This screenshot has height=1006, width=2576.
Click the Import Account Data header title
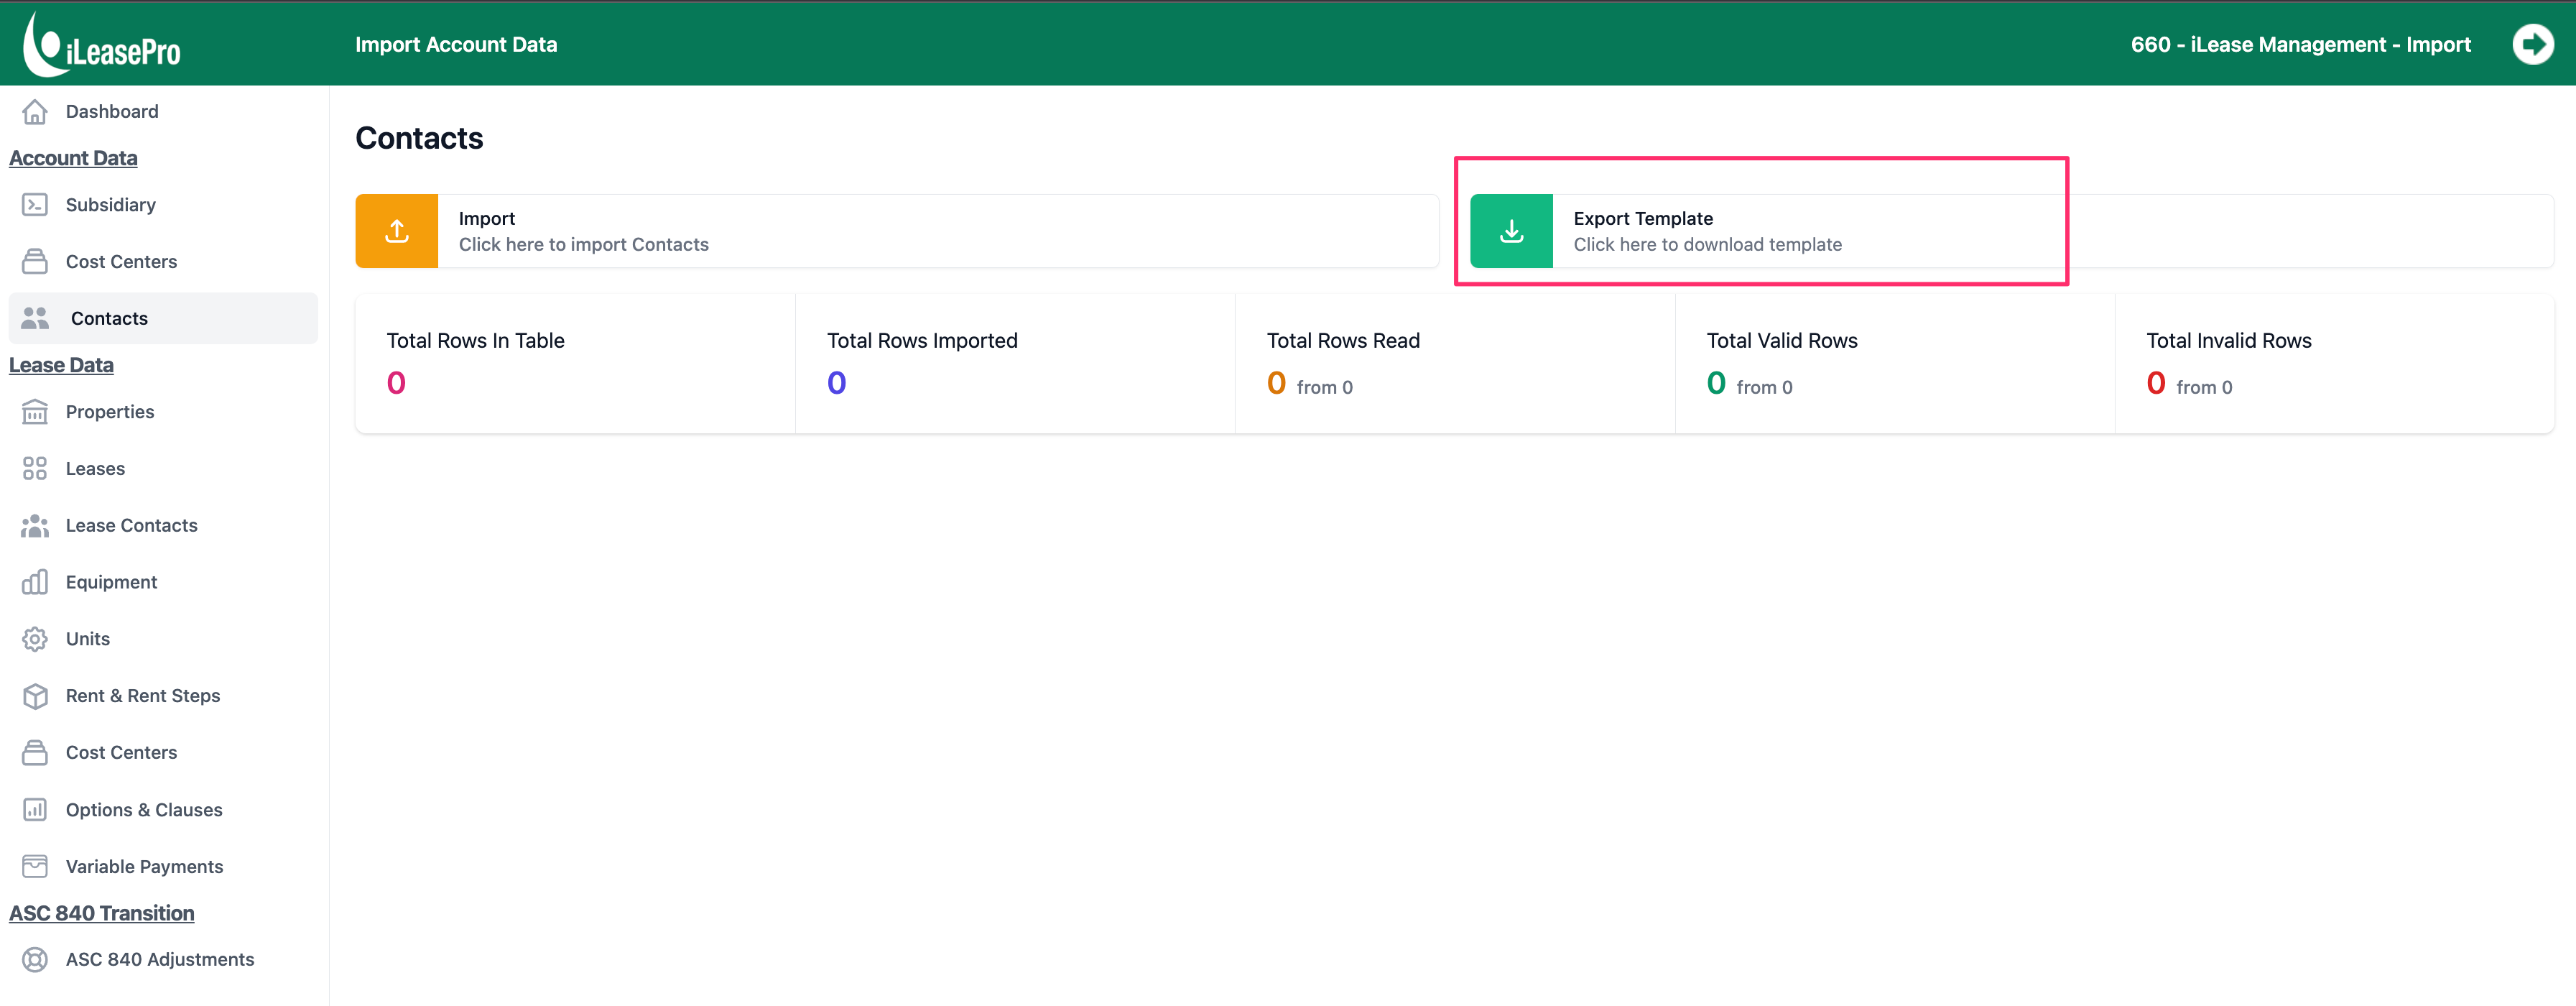pos(456,44)
